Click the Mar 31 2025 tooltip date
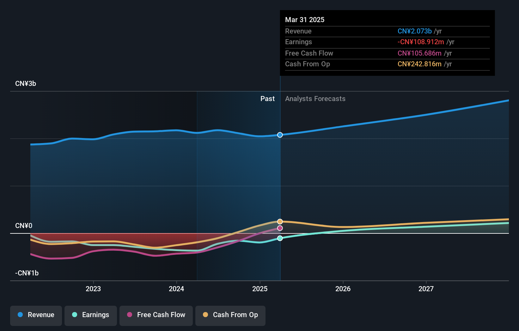The width and height of the screenshot is (519, 331). point(305,20)
